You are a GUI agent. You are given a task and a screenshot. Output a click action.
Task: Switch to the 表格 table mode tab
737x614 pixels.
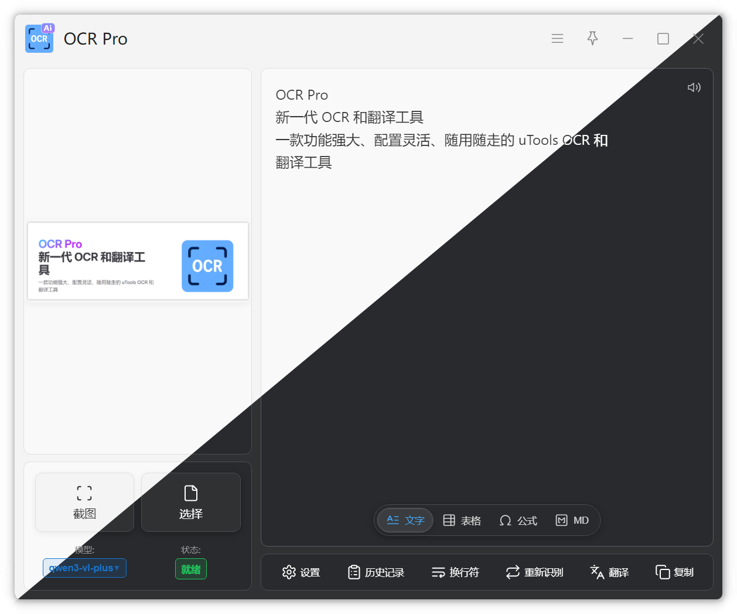click(x=462, y=520)
